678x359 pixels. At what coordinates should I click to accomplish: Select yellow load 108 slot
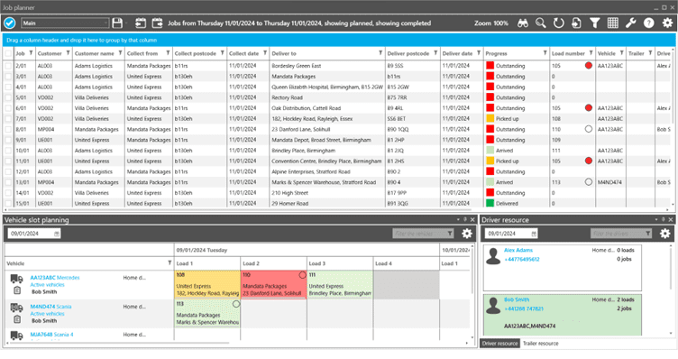[207, 285]
